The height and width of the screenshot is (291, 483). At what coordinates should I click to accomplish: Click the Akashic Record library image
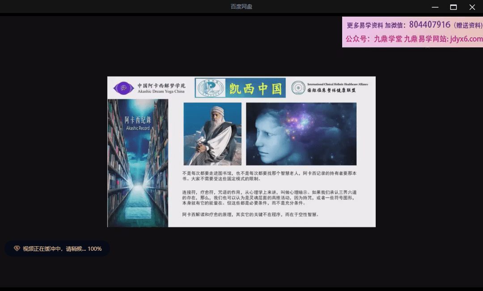138,163
